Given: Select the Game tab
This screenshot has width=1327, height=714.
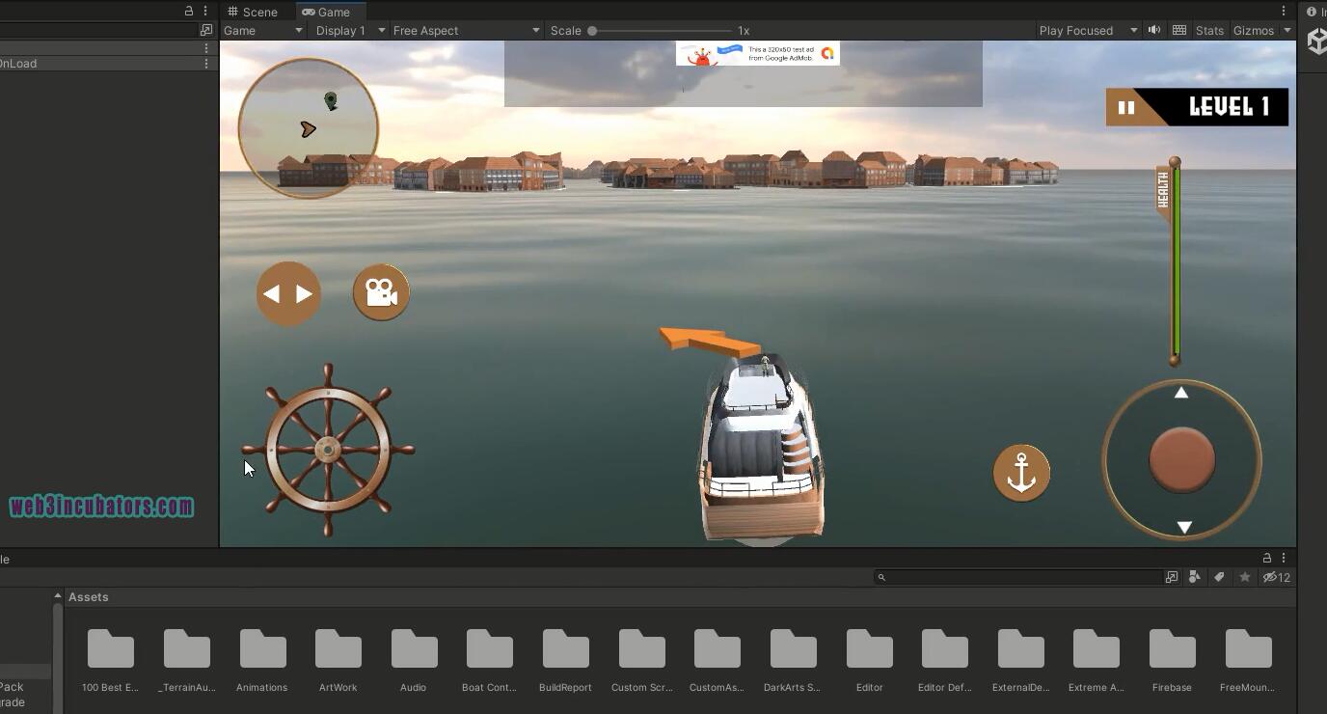Looking at the screenshot, I should pos(327,12).
